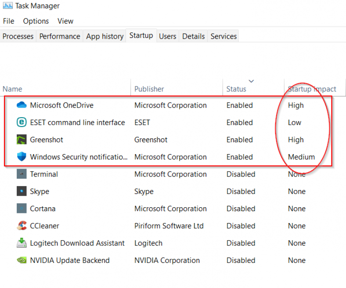Select the Terminal name text
This screenshot has width=346, height=288.
point(44,174)
